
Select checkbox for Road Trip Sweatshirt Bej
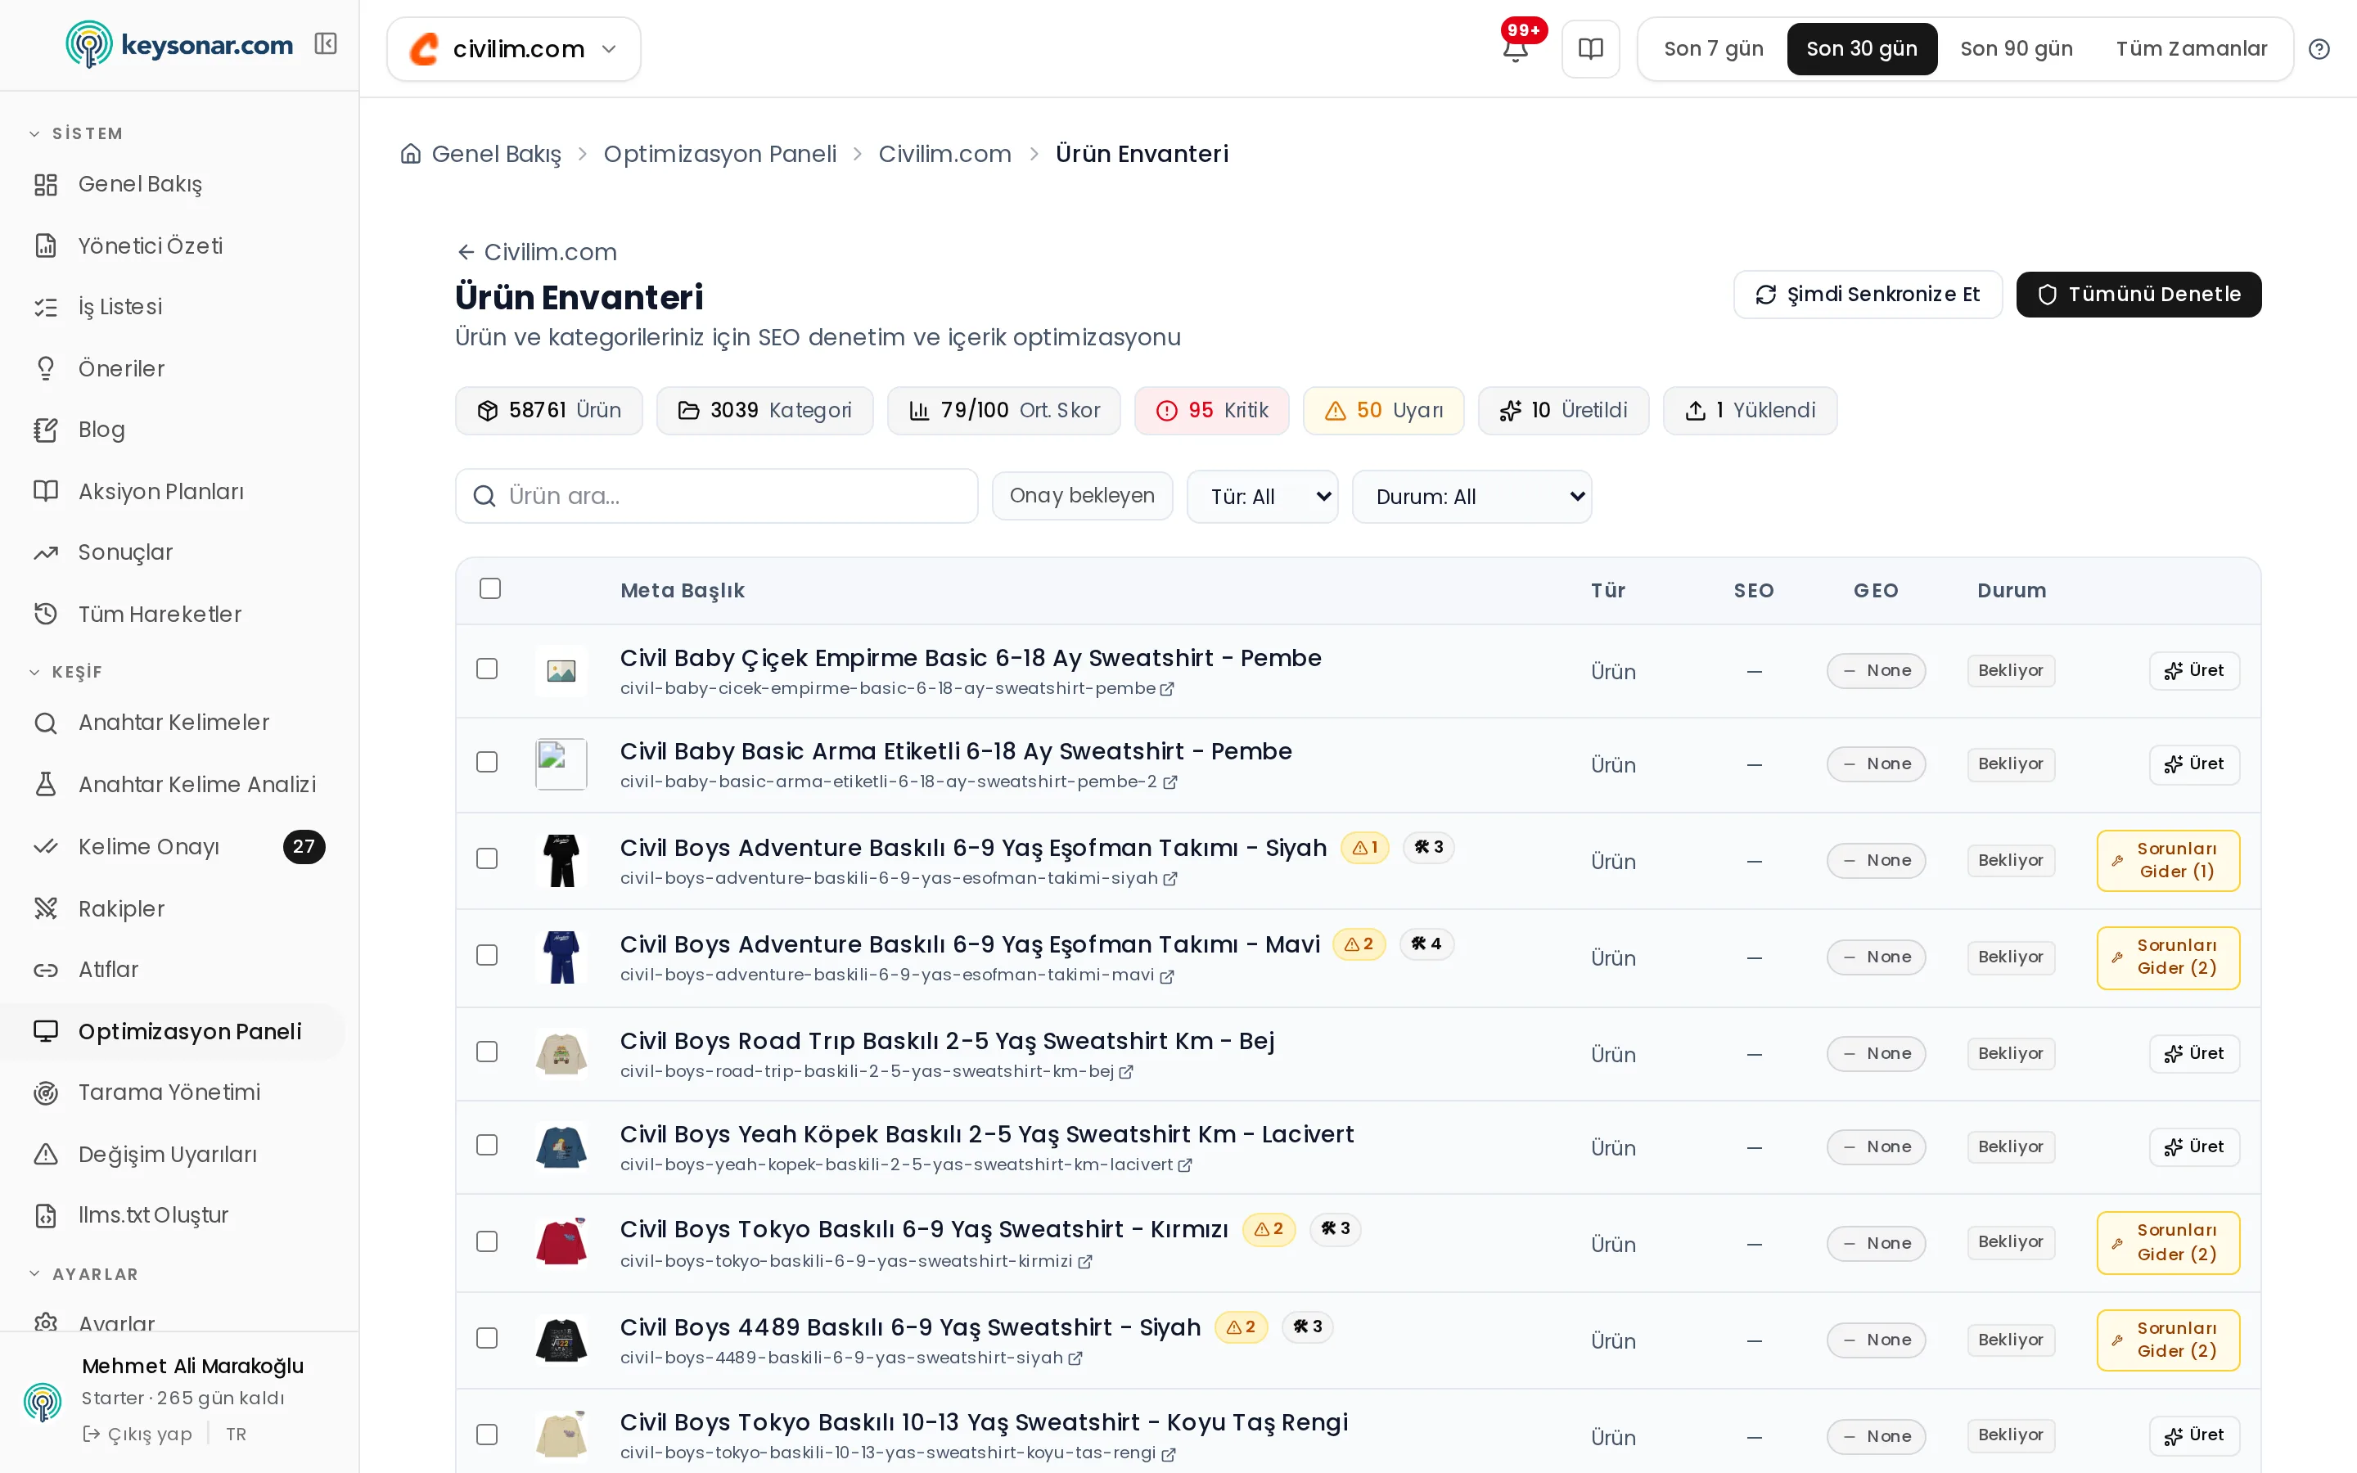[x=487, y=1052]
